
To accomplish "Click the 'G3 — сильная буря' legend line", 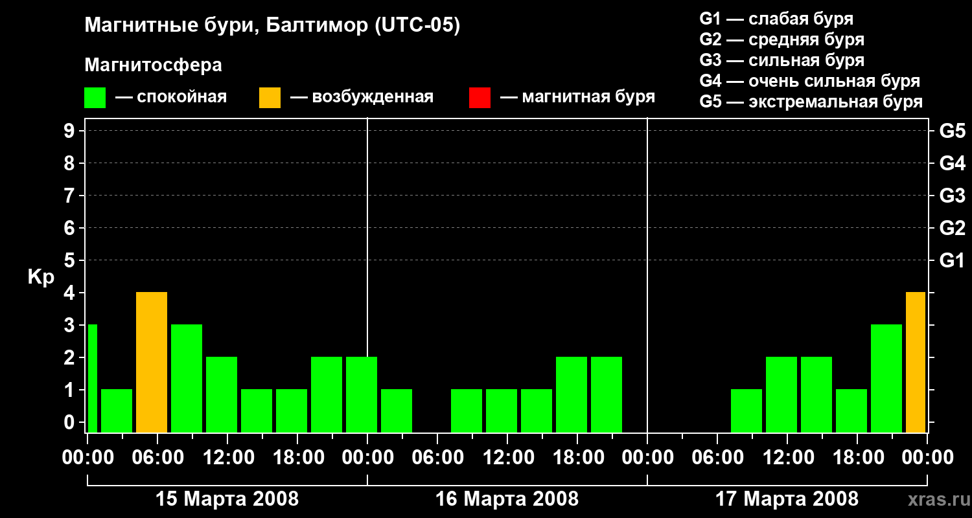I will (x=782, y=60).
